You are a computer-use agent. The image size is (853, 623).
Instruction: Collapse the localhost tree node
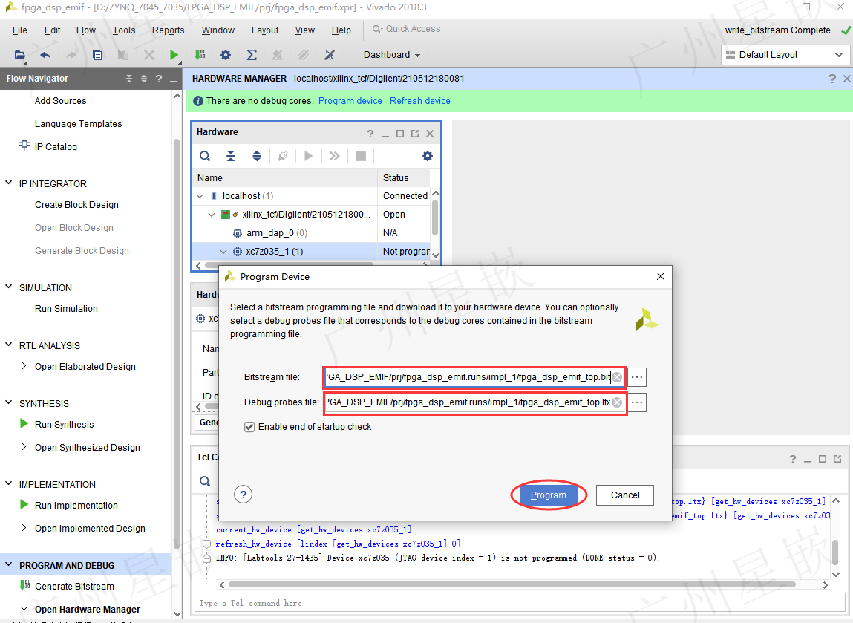[200, 196]
